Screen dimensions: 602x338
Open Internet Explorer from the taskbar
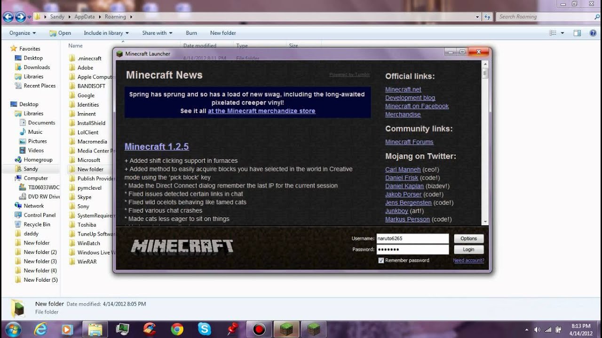pos(40,330)
